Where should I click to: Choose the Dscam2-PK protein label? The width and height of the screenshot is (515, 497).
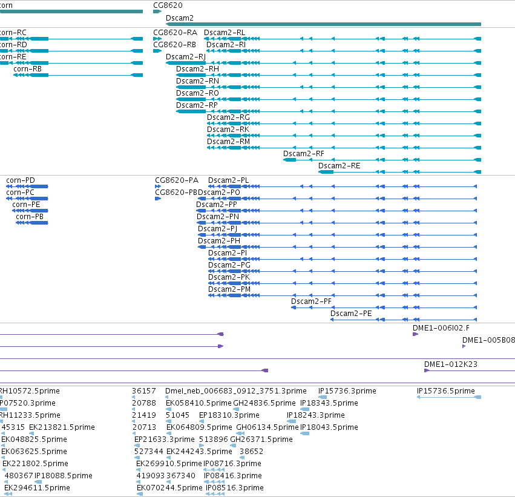click(x=229, y=278)
